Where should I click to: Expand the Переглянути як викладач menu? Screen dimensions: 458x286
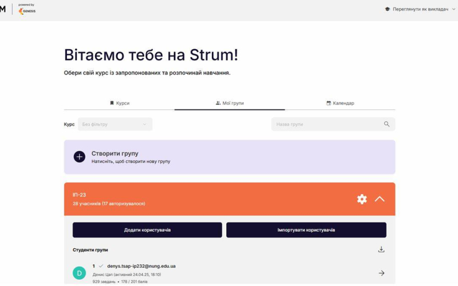tap(420, 9)
